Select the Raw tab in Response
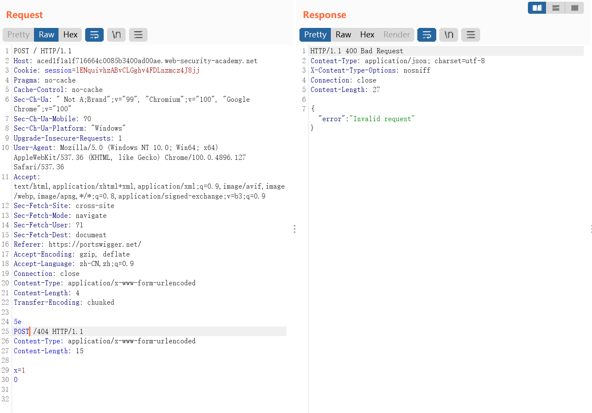Screen dimensions: 592x413 click(x=343, y=35)
